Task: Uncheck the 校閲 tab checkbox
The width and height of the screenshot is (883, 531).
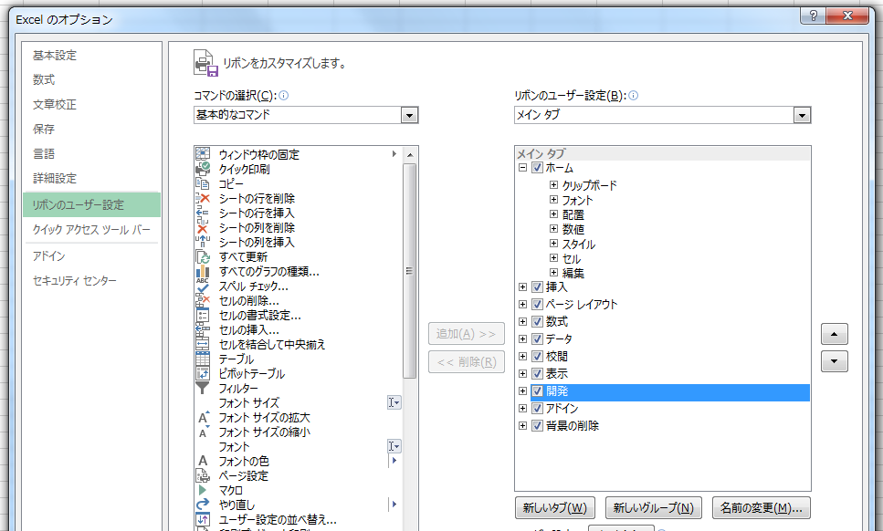Action: 537,357
